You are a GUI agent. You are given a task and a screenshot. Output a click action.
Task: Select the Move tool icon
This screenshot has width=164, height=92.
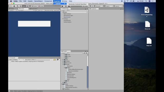pyautogui.click(x=14, y=6)
